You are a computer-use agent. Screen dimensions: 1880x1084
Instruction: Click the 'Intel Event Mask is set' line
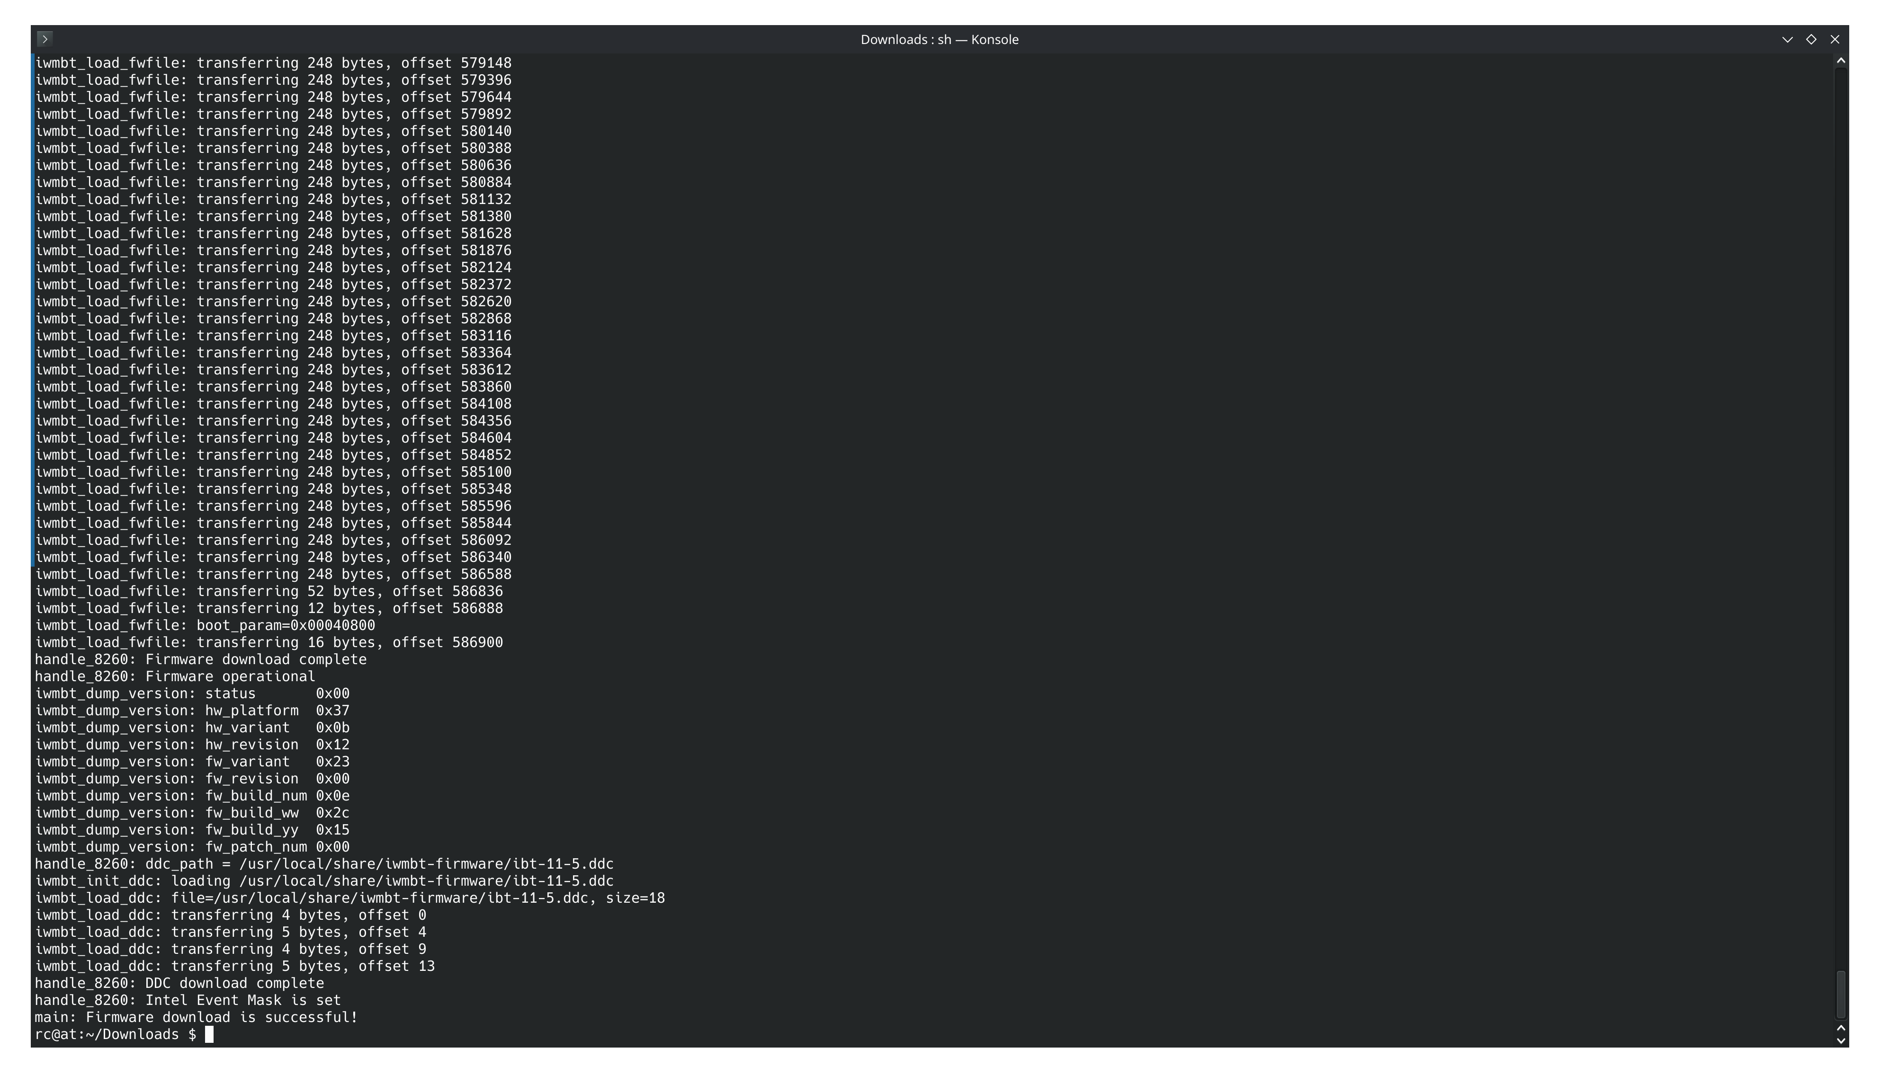click(x=242, y=1000)
